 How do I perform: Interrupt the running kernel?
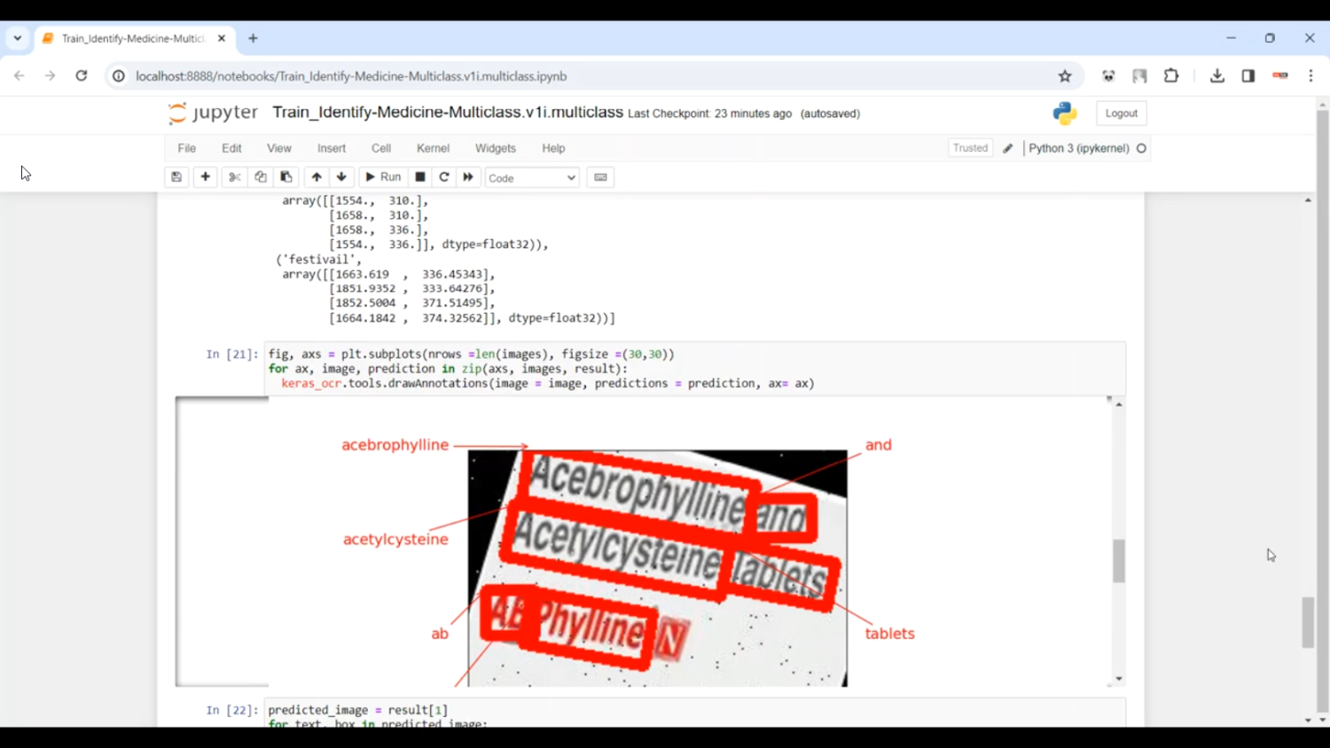tap(419, 177)
